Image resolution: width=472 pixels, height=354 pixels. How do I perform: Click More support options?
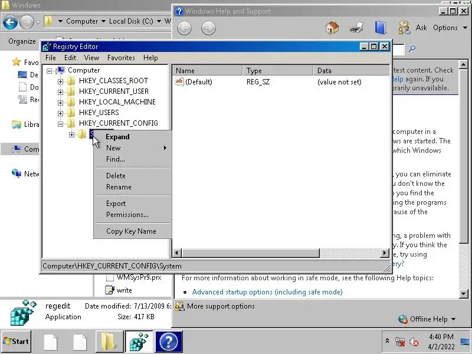[x=221, y=306]
